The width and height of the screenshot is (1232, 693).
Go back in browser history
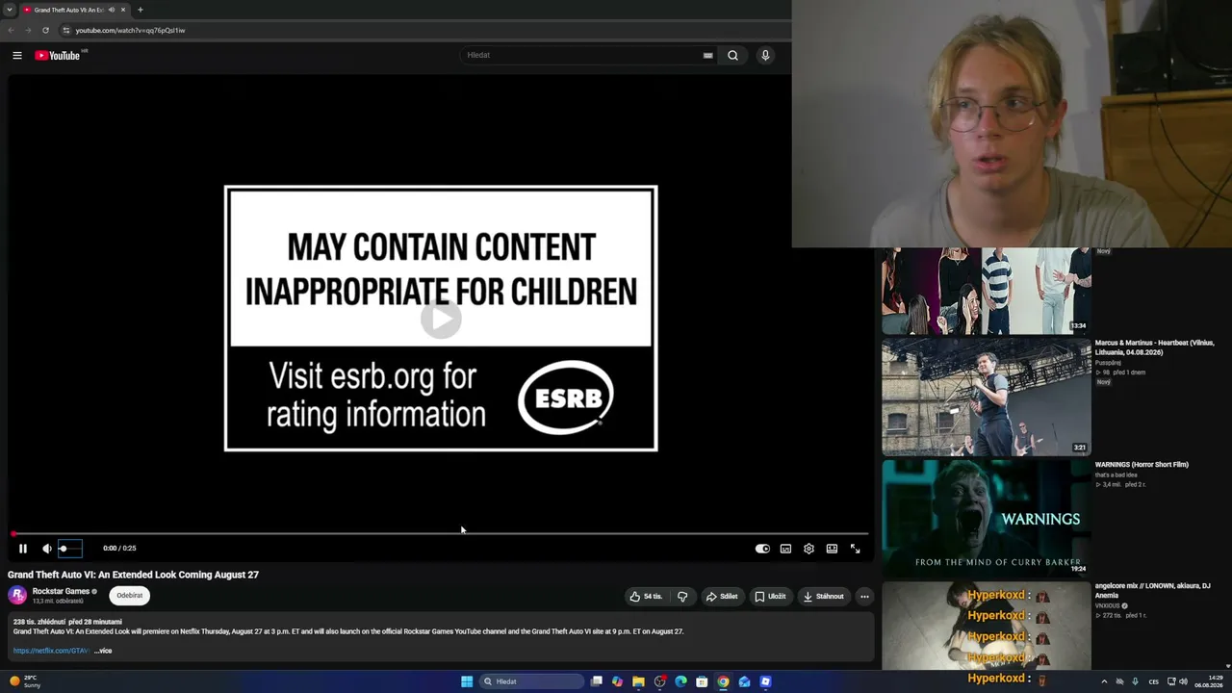12,30
